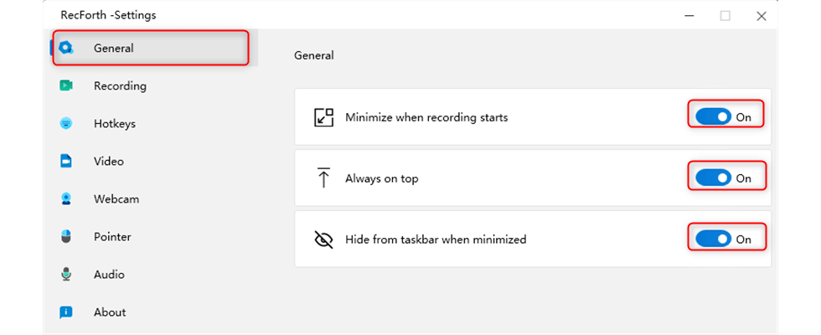
Task: Click the About info bubble icon
Action: point(66,312)
